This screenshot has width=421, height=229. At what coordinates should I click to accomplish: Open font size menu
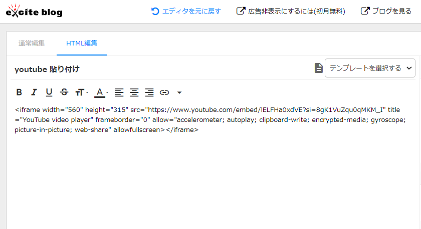coord(82,92)
